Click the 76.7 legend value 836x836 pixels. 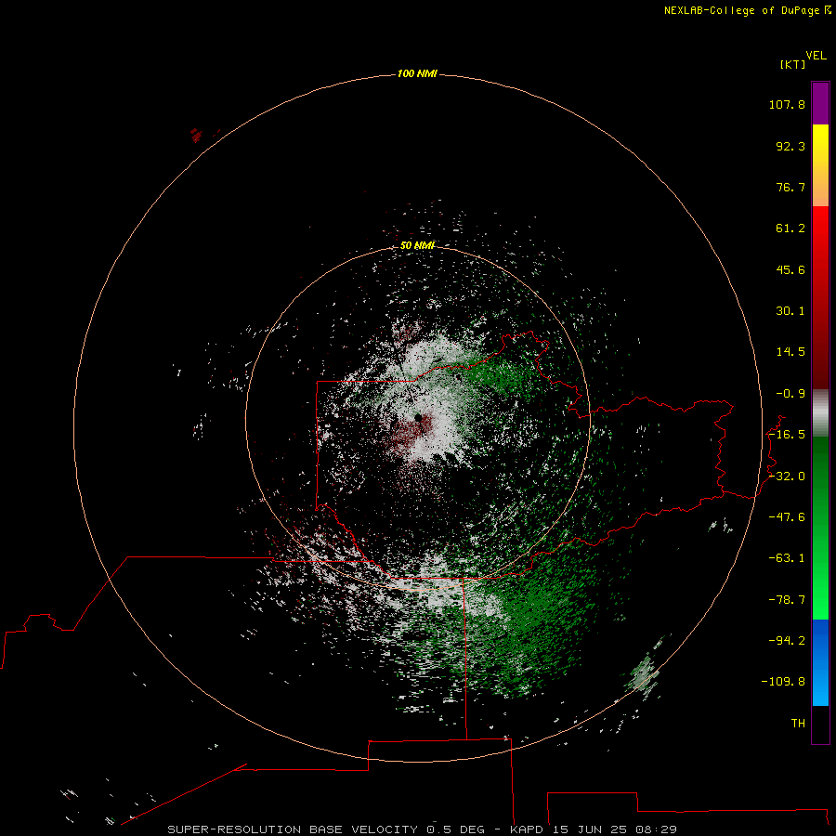790,187
